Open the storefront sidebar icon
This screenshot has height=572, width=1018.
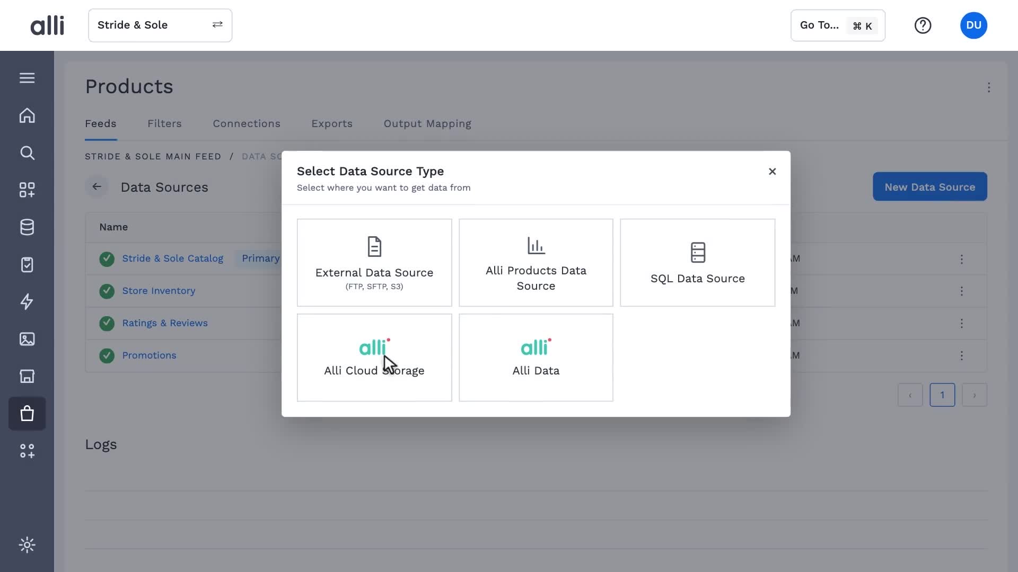(27, 376)
